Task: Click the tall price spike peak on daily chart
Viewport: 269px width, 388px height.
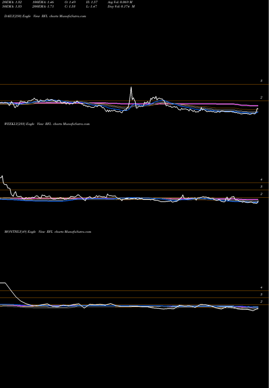Action: tap(131, 87)
